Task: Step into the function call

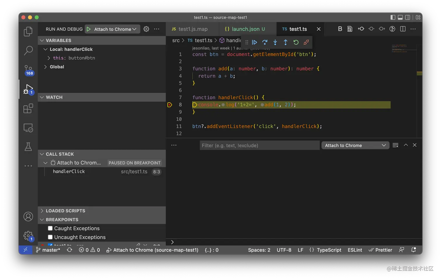Action: (275, 42)
